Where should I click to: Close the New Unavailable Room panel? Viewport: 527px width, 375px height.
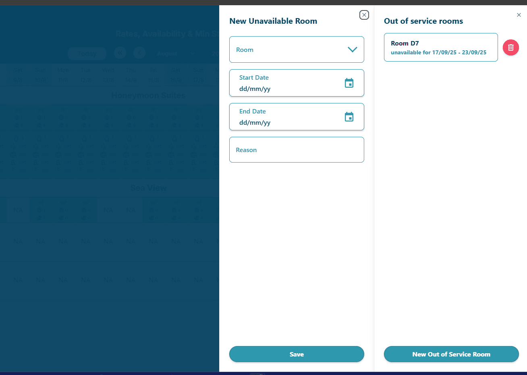point(364,15)
